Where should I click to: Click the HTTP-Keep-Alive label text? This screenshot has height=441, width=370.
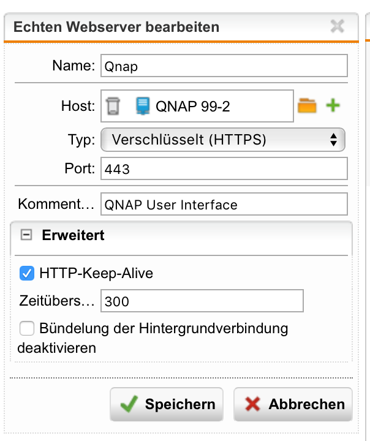[96, 273]
